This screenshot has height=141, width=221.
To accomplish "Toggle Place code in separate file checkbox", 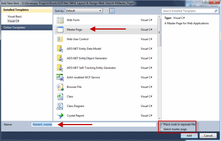I will pyautogui.click(x=161, y=124).
